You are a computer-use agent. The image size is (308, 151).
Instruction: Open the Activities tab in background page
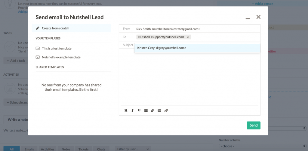[x=48, y=149]
